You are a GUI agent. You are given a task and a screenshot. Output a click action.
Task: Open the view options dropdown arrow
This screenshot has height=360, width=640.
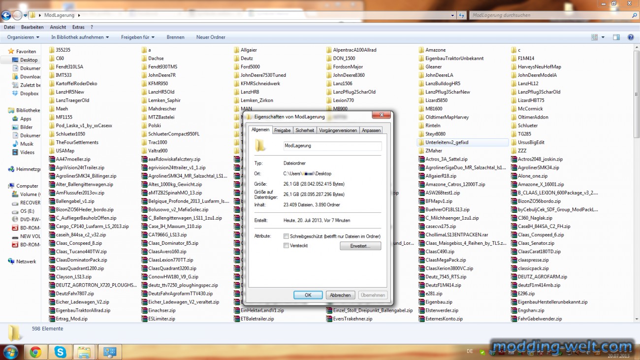603,37
